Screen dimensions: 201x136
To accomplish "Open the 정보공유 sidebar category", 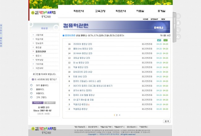I will [x=39, y=43].
